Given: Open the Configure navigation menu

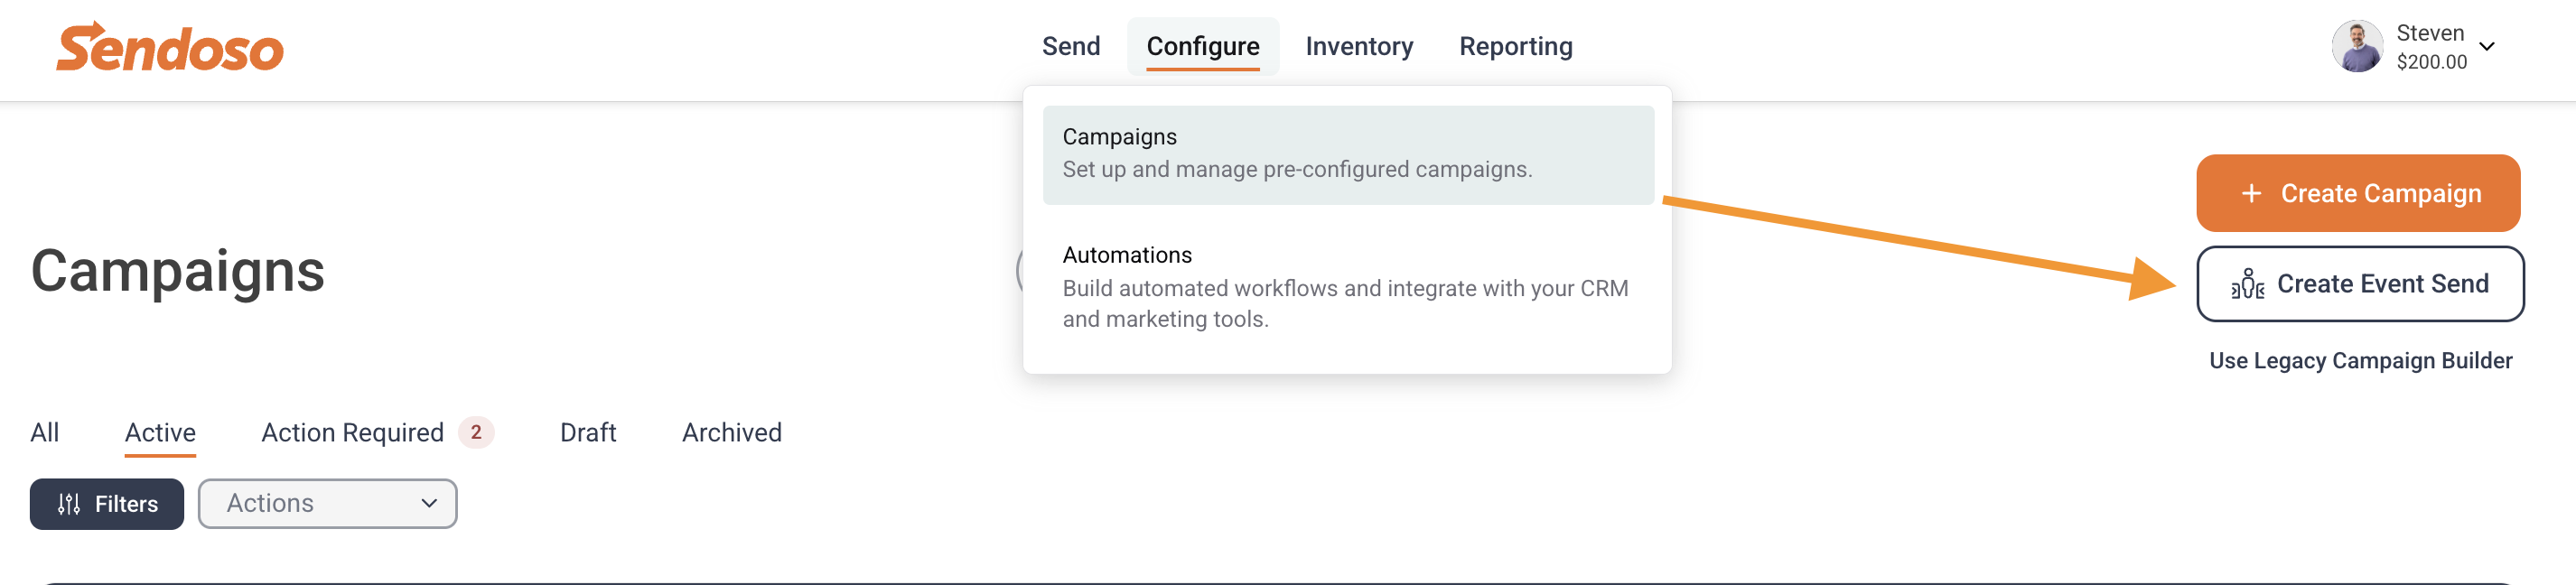Looking at the screenshot, I should (x=1202, y=46).
